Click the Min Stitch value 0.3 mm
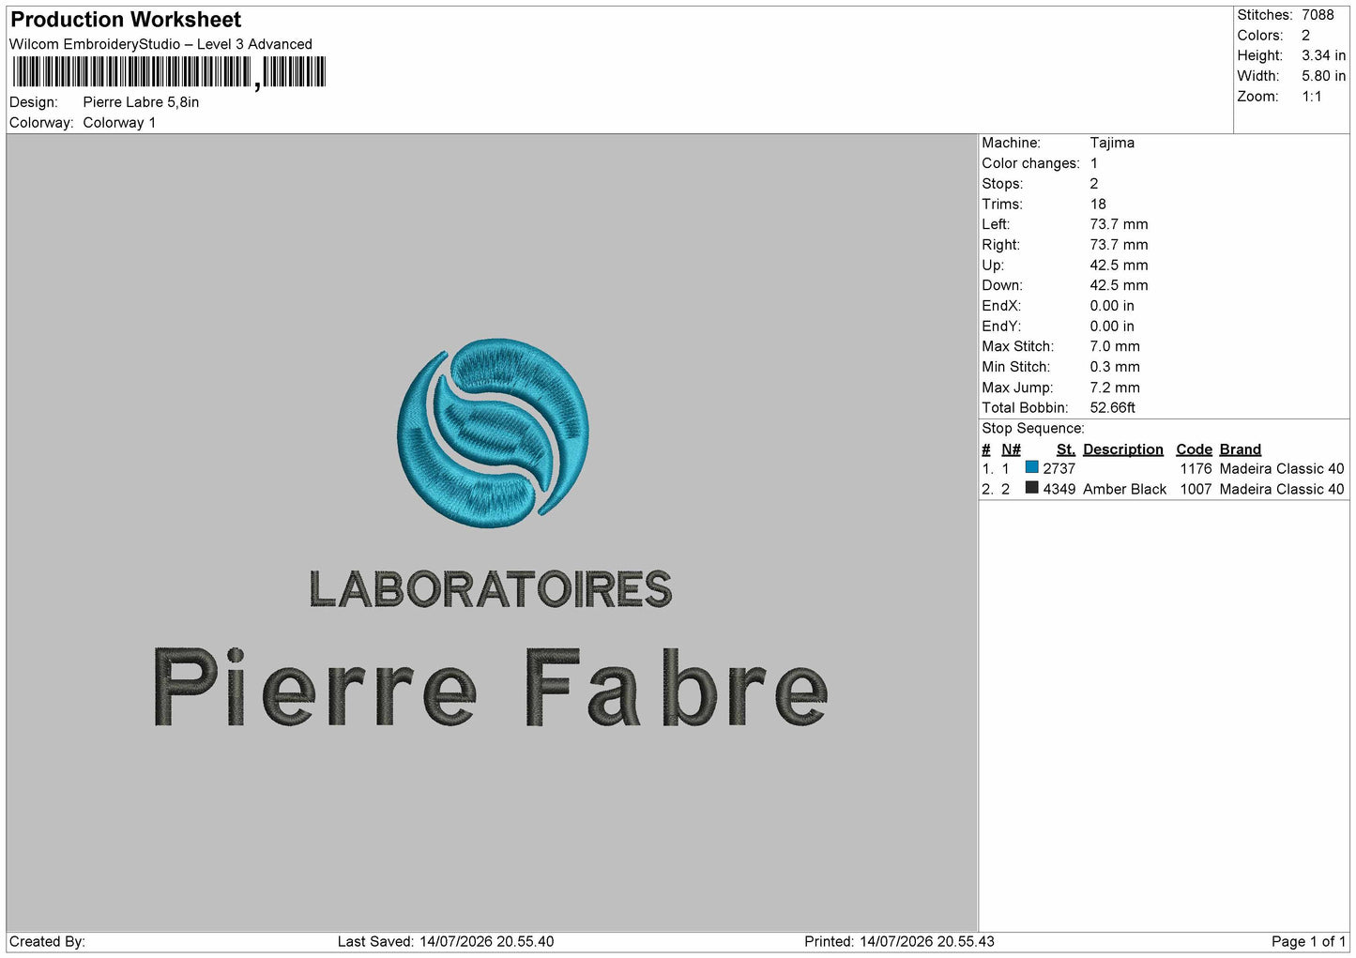This screenshot has height=958, width=1356. pos(1115,367)
